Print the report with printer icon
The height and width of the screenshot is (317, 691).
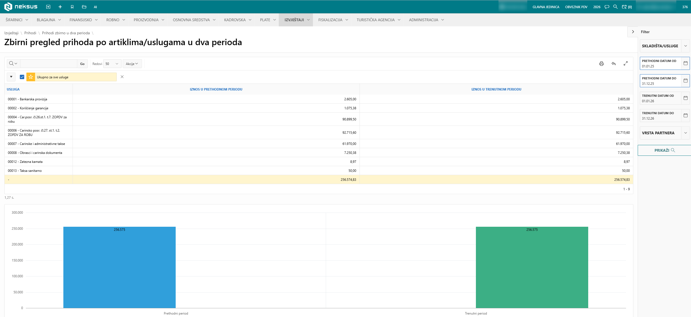(x=601, y=64)
